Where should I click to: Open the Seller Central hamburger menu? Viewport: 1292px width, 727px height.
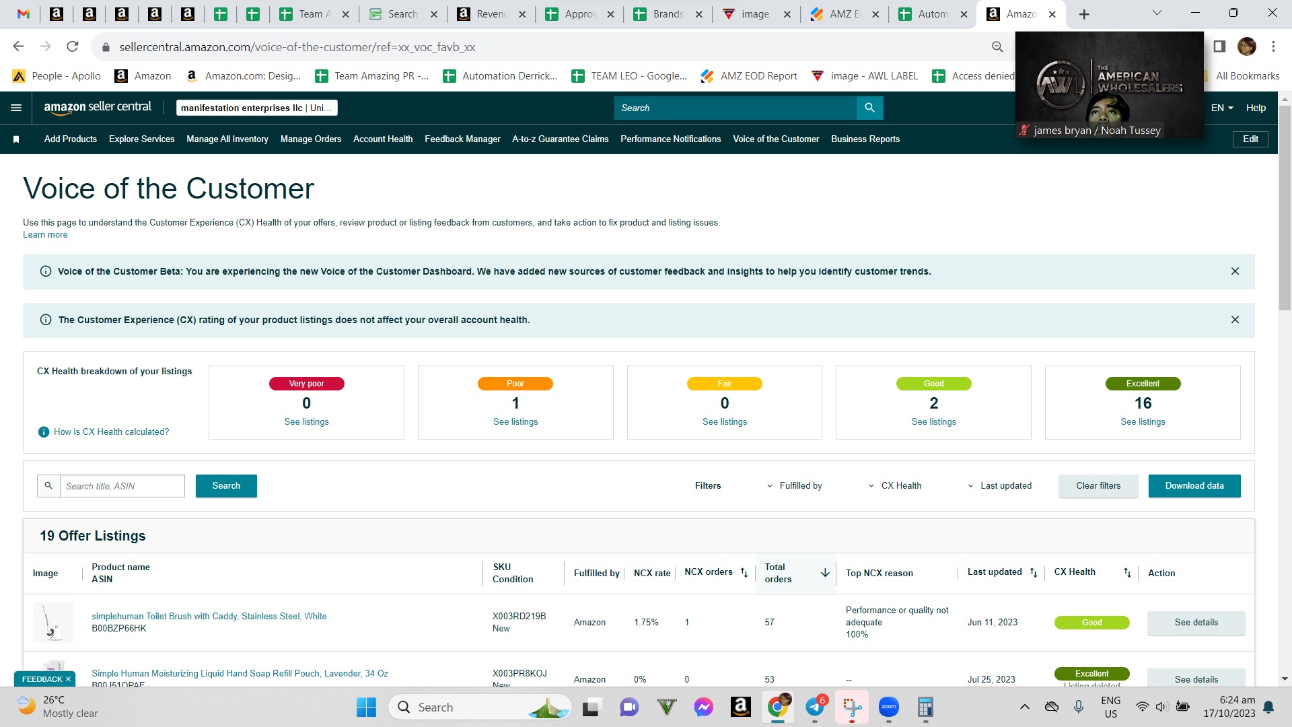[x=16, y=108]
